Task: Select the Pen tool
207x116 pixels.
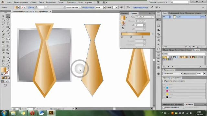Action: coord(3,24)
